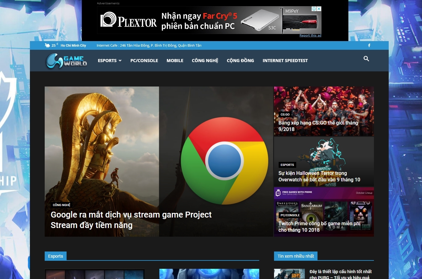Click CÔNG NGHỆ tag on featured article
The height and width of the screenshot is (279, 422).
pyautogui.click(x=62, y=205)
